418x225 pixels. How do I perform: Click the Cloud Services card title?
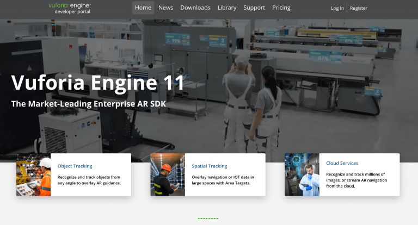[342, 163]
